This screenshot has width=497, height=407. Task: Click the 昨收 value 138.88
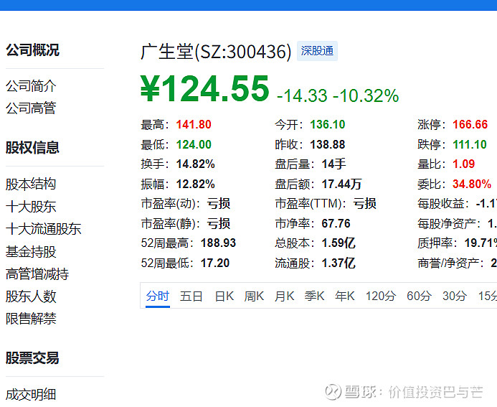tap(328, 145)
